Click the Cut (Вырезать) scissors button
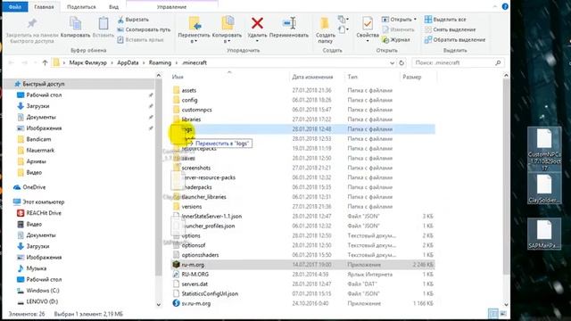 (x=133, y=20)
